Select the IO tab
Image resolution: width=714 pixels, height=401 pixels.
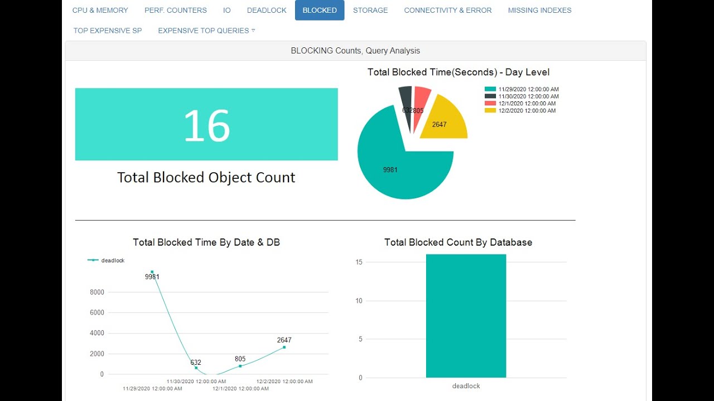226,10
